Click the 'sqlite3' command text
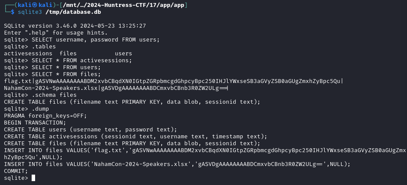 click(x=29, y=12)
